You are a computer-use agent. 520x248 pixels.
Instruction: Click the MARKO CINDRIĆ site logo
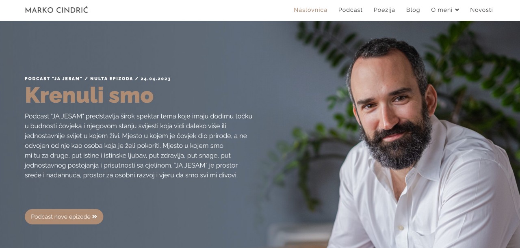click(x=56, y=10)
